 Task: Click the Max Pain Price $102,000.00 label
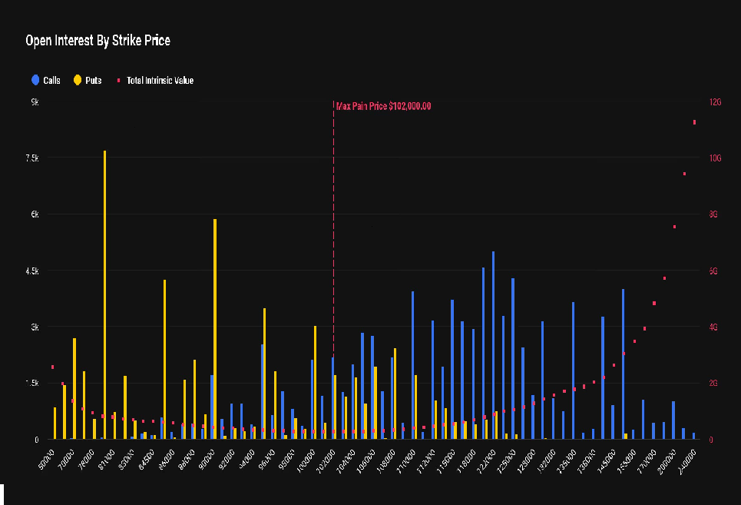coord(384,106)
